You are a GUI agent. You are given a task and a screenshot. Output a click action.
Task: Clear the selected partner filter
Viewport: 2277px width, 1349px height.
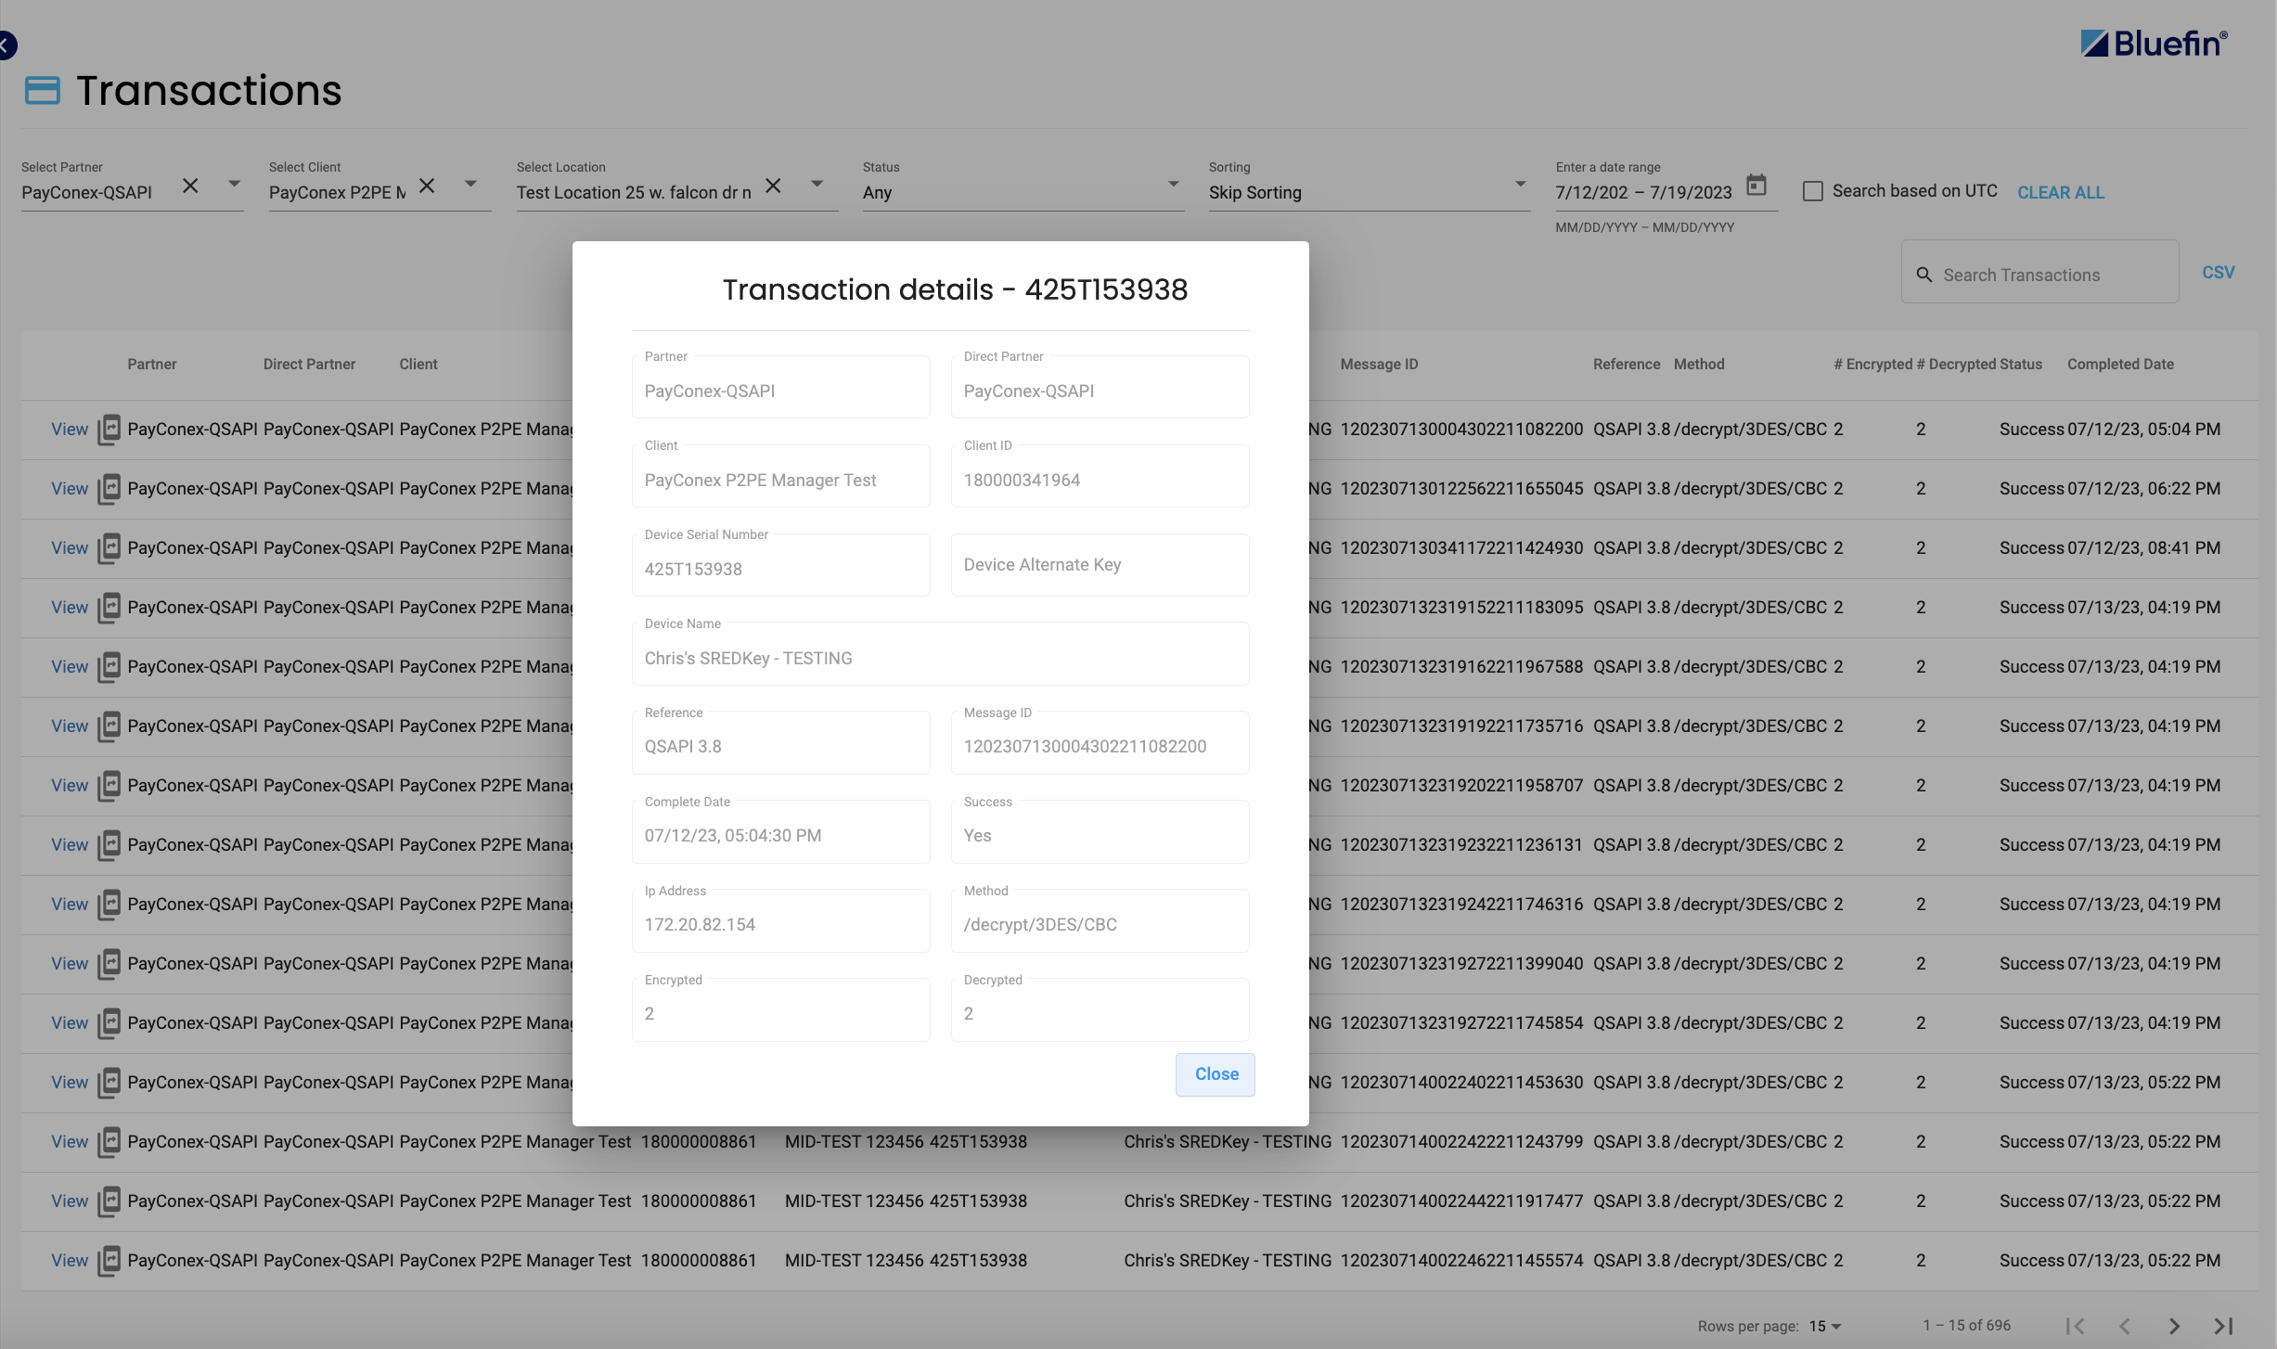[x=189, y=186]
